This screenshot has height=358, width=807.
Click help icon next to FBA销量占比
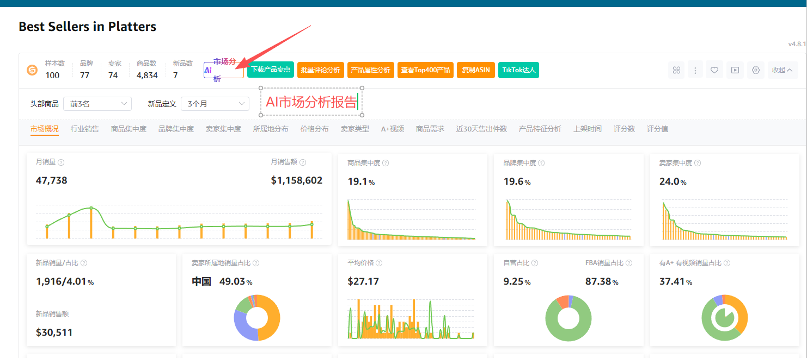click(x=629, y=263)
